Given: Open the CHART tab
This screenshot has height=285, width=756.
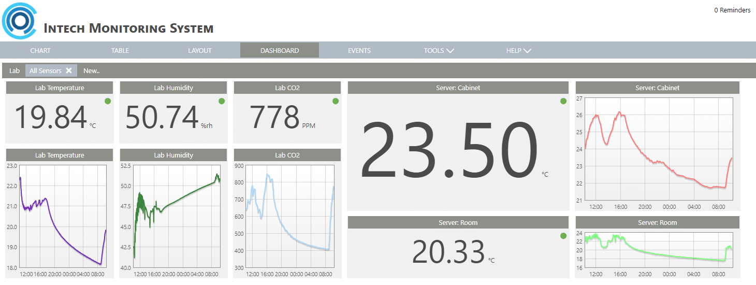Looking at the screenshot, I should pos(40,50).
